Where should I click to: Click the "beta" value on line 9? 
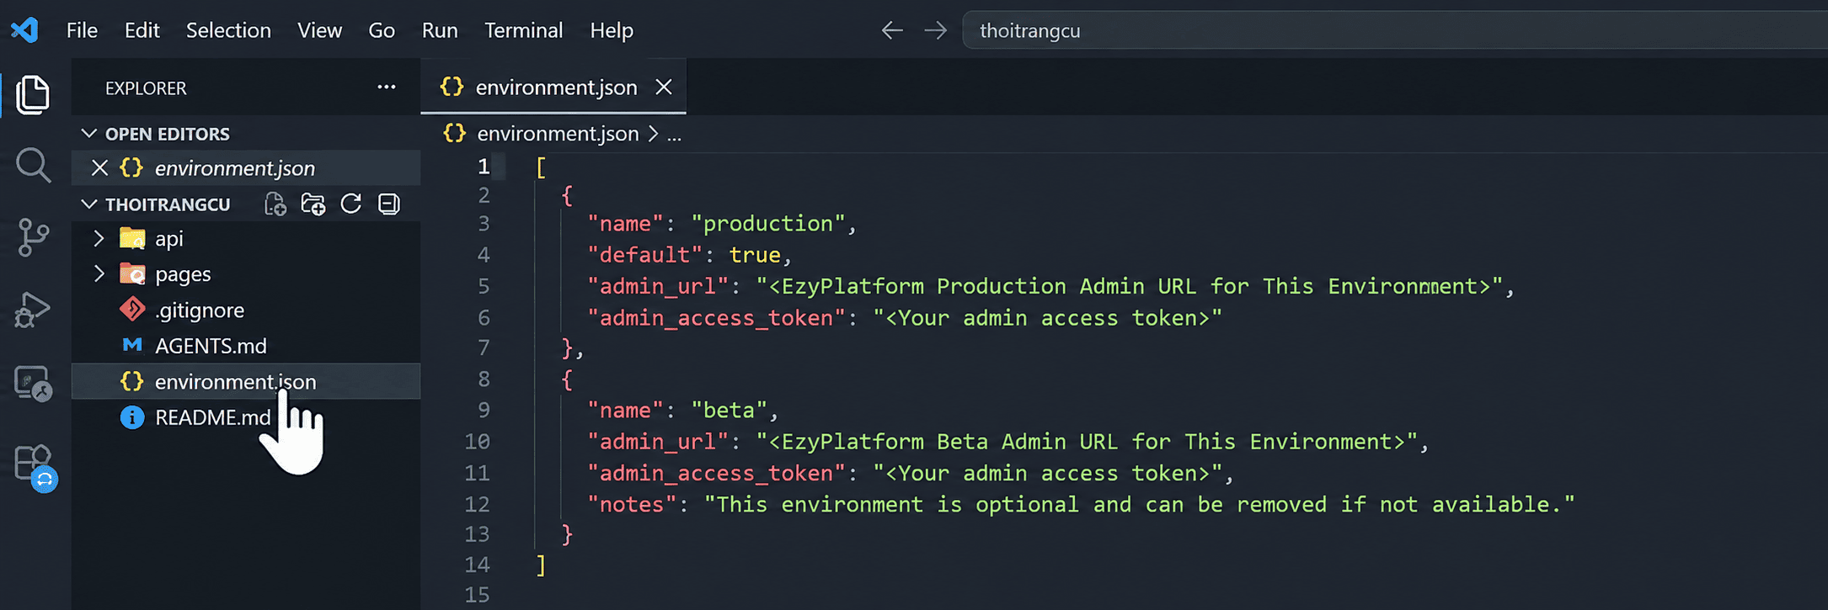tap(729, 411)
